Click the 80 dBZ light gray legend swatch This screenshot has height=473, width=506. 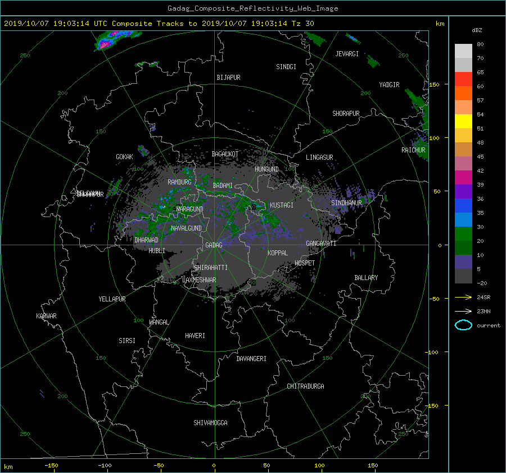click(463, 51)
